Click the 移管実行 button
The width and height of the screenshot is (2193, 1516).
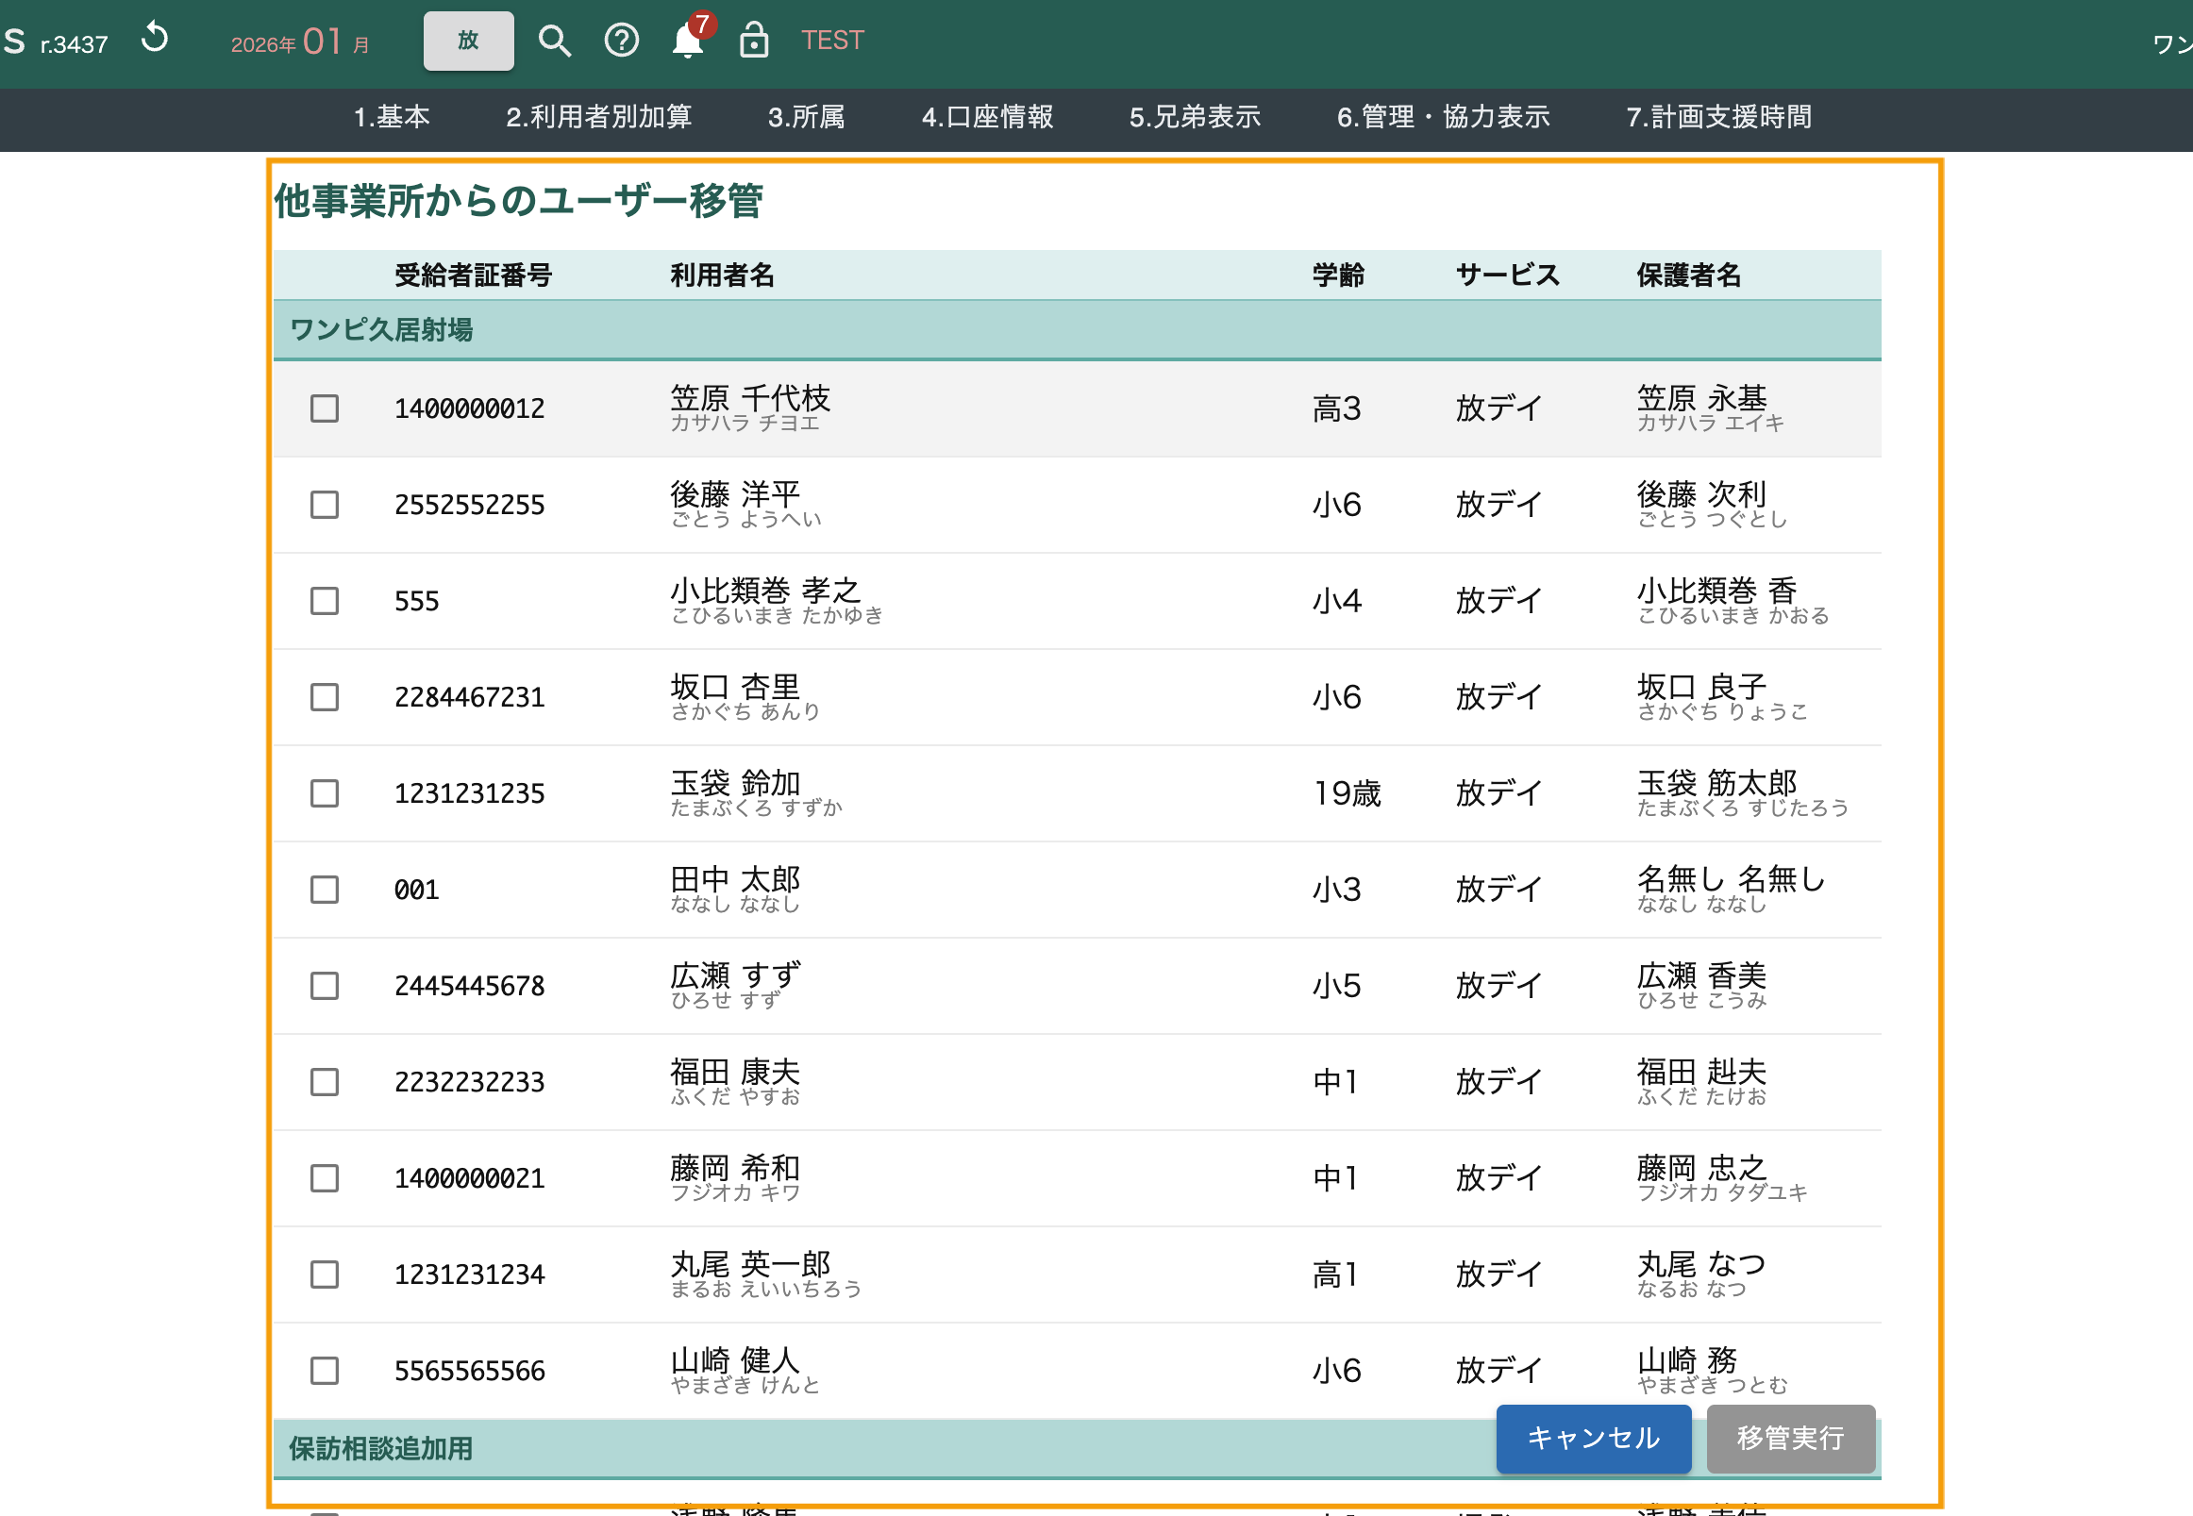tap(1790, 1438)
